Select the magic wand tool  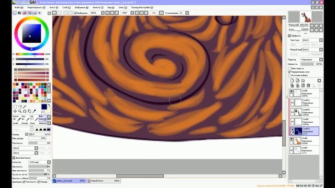(25, 107)
